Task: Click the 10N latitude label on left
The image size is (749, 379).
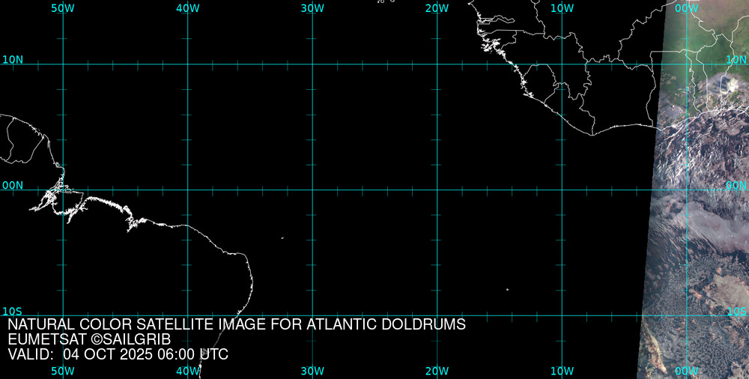Action: (12, 59)
